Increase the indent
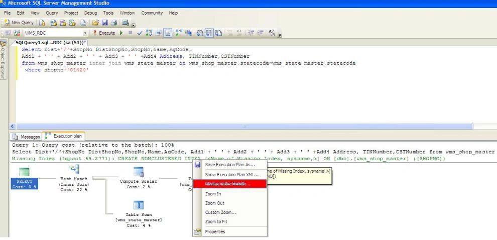Viewport: 497px width, 240px height. [261, 33]
